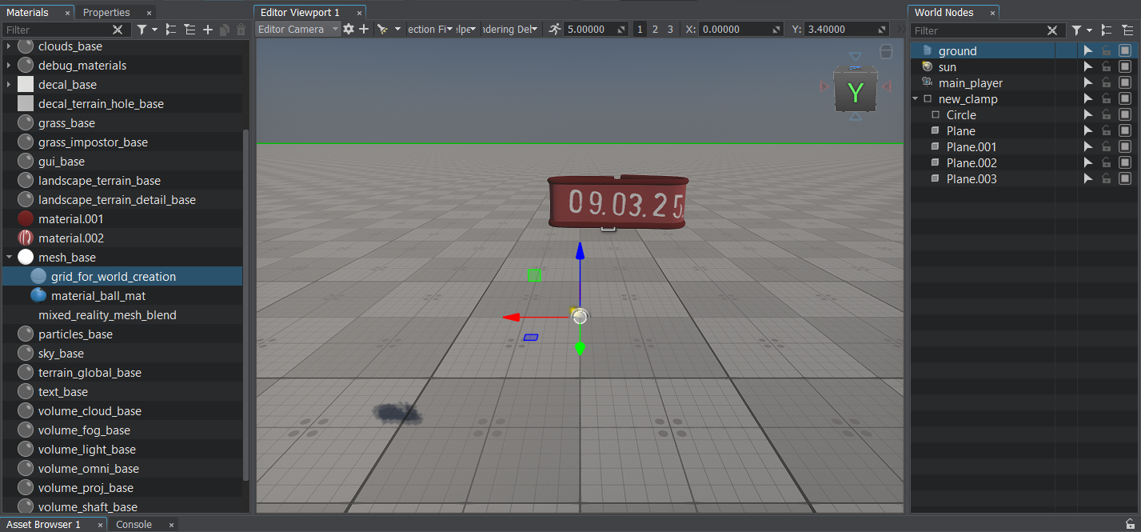Toggle the lock icon for main_player node
Viewport: 1141px width, 532px height.
click(x=1106, y=82)
